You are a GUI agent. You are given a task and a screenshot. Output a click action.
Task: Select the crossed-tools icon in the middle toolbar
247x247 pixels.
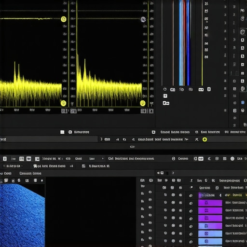coord(197,139)
